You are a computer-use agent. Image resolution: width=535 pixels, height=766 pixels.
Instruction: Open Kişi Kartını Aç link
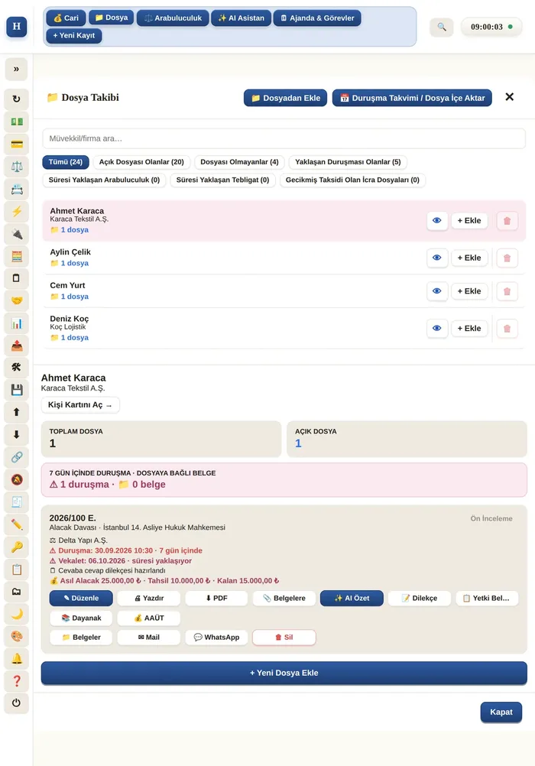[x=80, y=405]
